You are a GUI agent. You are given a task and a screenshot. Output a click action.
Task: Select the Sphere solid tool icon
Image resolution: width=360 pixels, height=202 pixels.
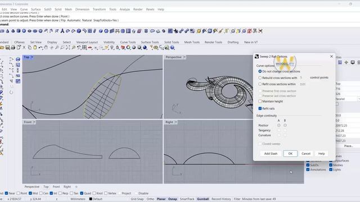coord(24,31)
